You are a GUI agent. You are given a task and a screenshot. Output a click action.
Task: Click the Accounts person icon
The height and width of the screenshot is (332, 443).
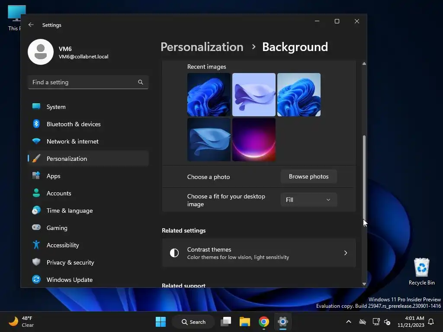[x=36, y=193]
